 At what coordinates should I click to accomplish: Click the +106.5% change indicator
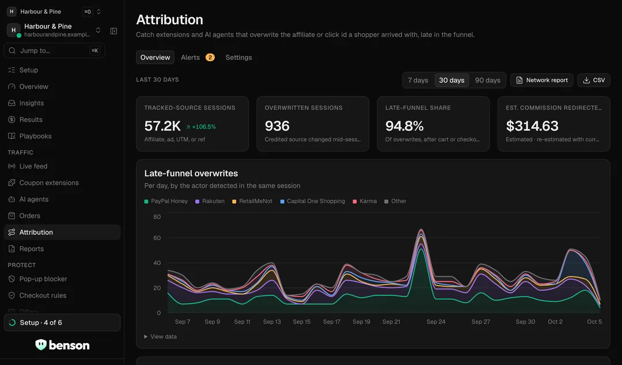click(x=201, y=127)
